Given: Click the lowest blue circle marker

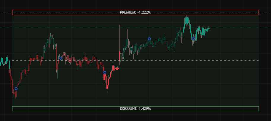Looking at the screenshot, I should pos(16,89).
